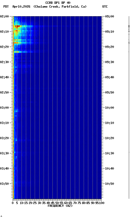140x219 pixels.
Task: Click the '09:00' UTC time label
Action: pos(110,16)
